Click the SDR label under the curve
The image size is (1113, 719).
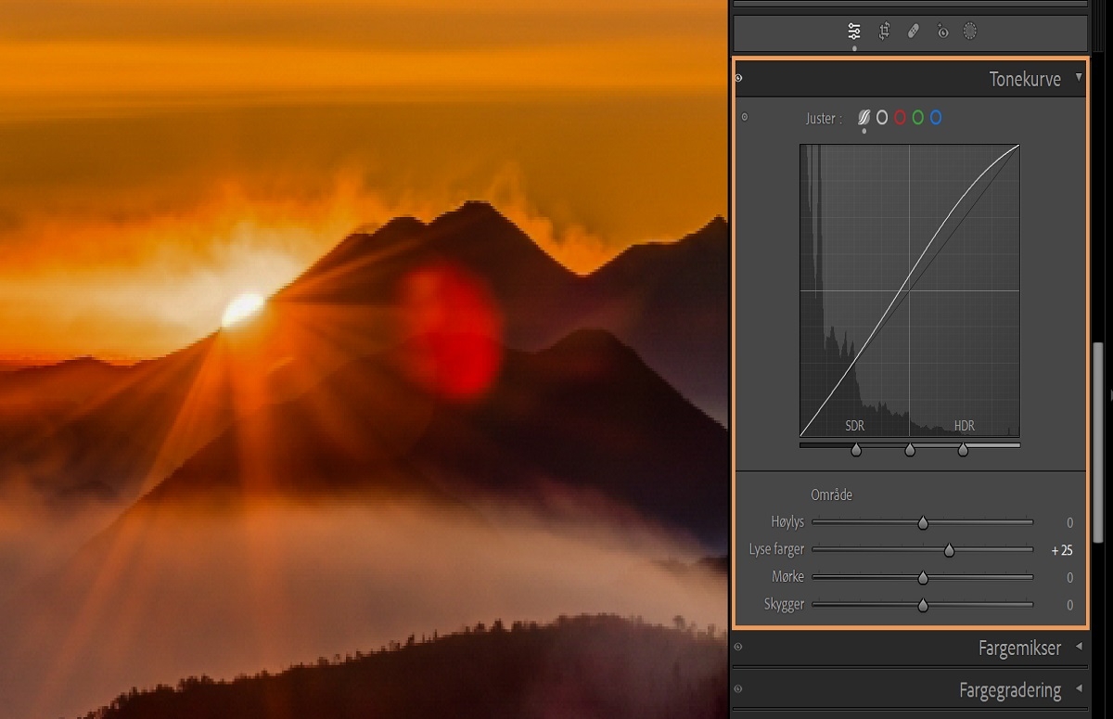(x=853, y=426)
